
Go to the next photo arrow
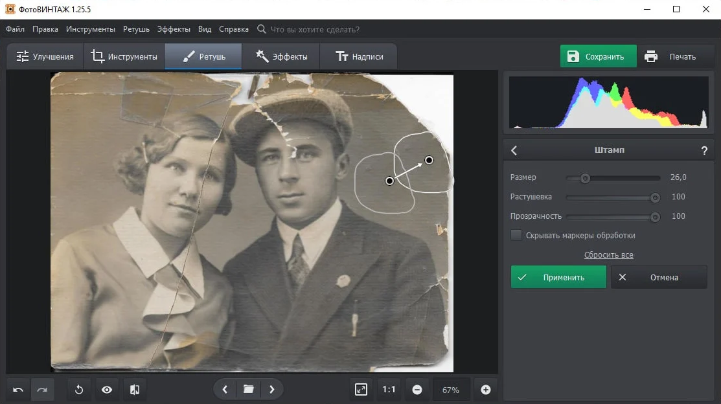click(272, 389)
